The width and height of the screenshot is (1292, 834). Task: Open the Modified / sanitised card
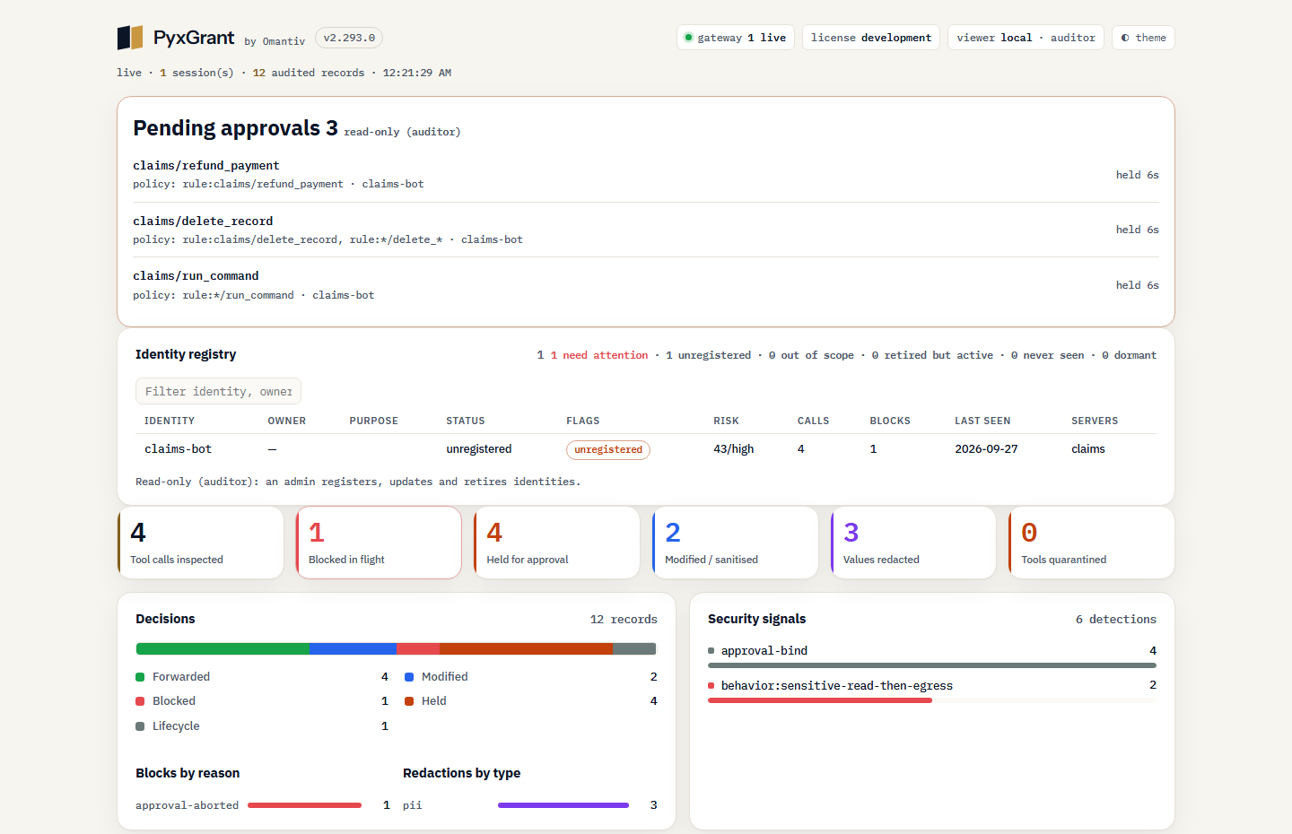click(x=736, y=543)
